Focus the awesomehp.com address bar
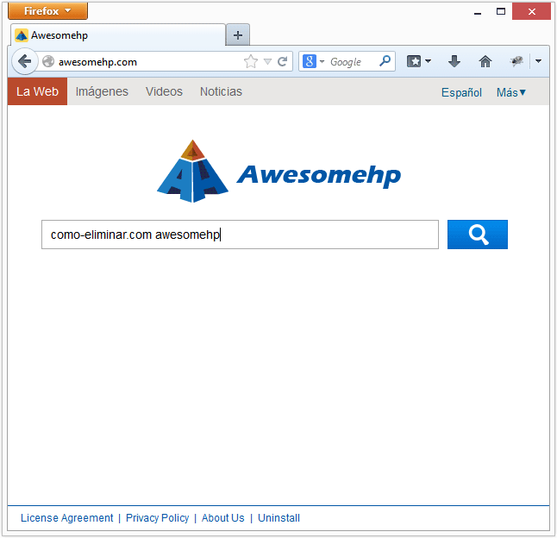557x538 pixels. tap(149, 62)
